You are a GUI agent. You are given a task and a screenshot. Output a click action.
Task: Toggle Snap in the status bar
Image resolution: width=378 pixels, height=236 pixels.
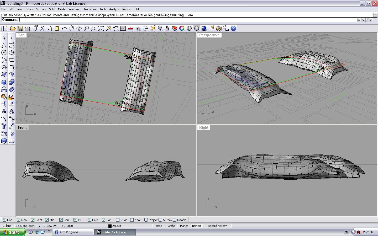159,226
